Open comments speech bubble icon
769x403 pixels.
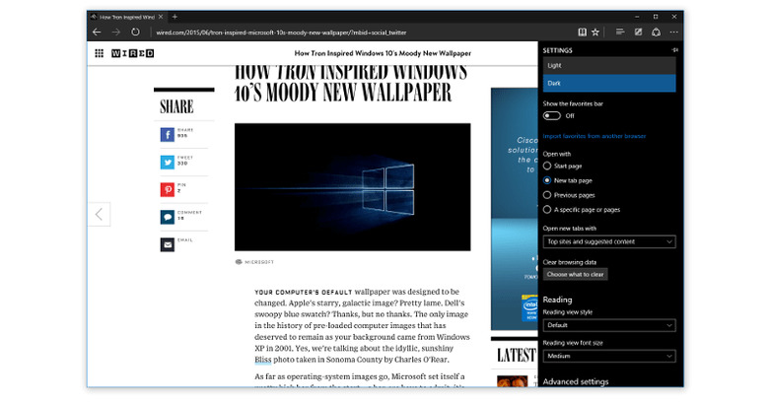[x=168, y=217]
